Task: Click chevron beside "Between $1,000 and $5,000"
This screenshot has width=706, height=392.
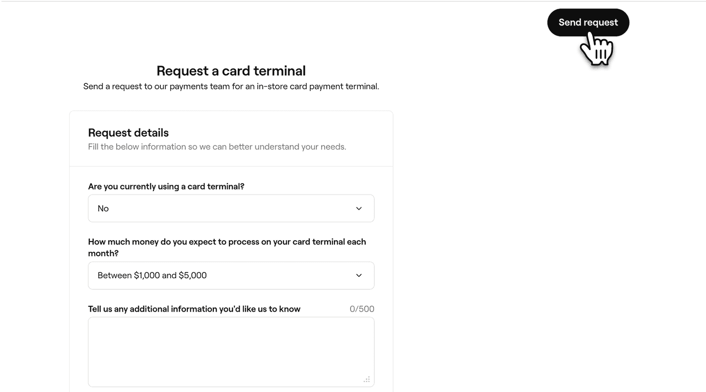Action: (359, 275)
